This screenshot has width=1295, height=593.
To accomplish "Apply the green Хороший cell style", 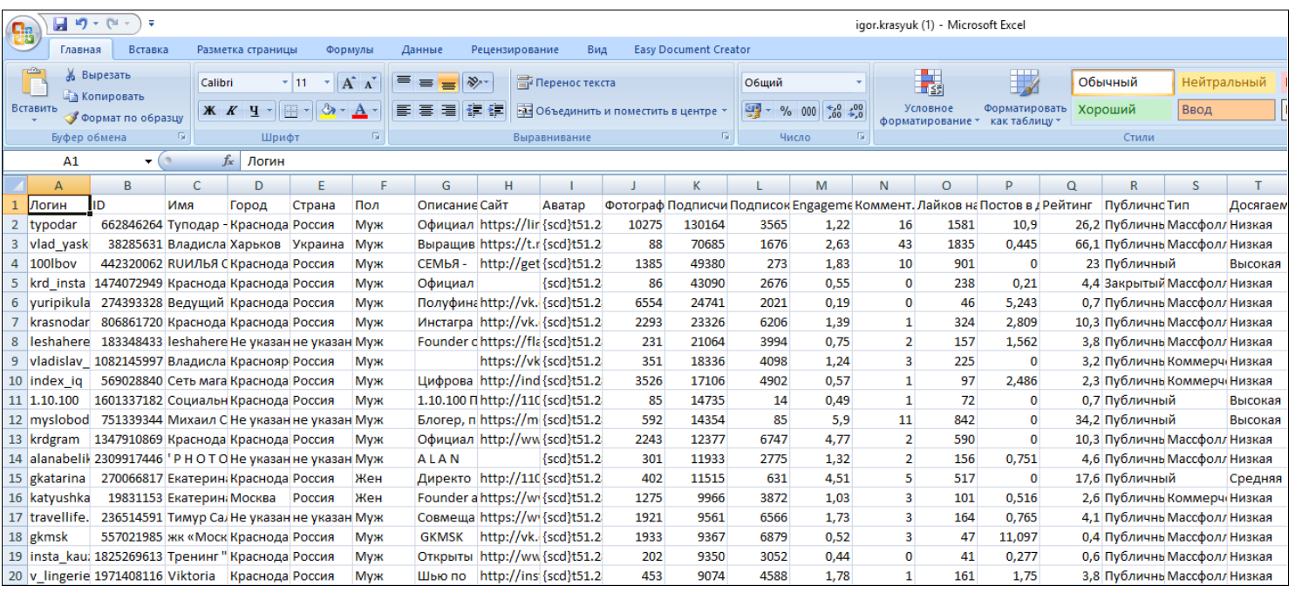I will (x=1121, y=110).
